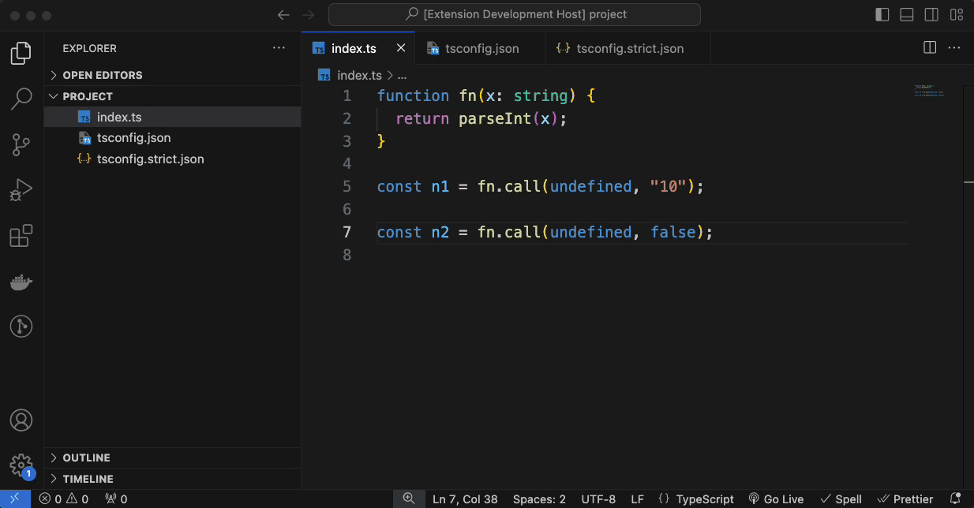
Task: Switch to the index.ts tab
Action: click(x=358, y=48)
